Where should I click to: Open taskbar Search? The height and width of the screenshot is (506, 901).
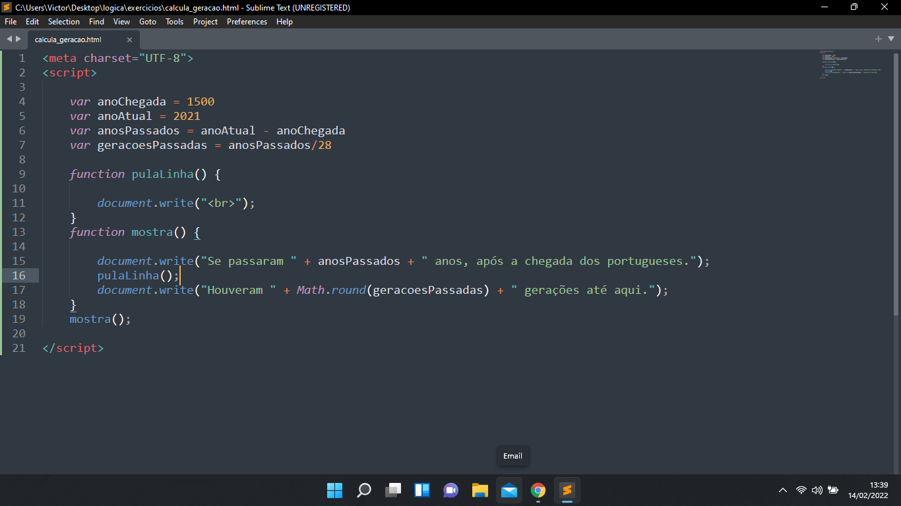(364, 490)
